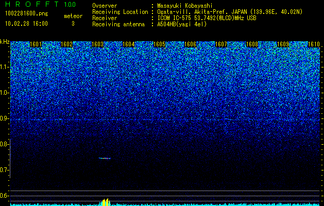Click the 1607 time marker
The width and height of the screenshot is (324, 206).
click(221, 44)
